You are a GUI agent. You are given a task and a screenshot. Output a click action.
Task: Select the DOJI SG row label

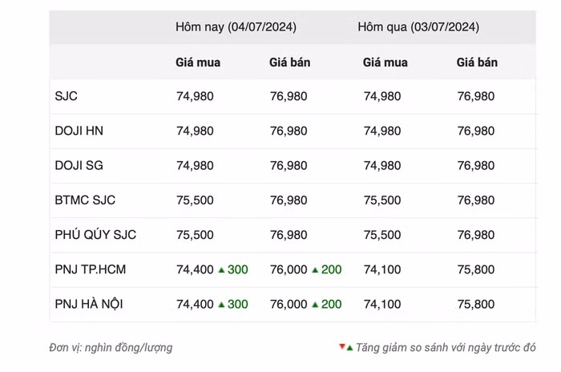pyautogui.click(x=79, y=165)
